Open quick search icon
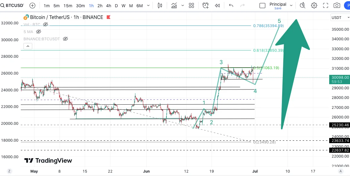 [x=302, y=5]
